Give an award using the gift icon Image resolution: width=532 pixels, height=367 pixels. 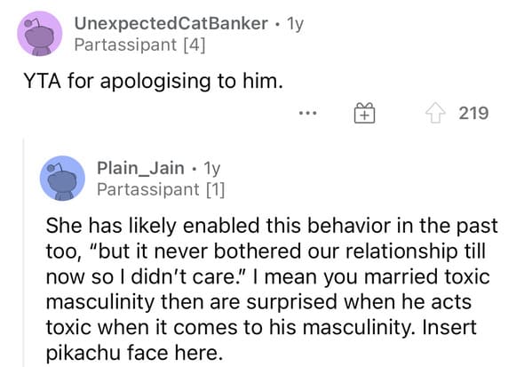pyautogui.click(x=364, y=113)
